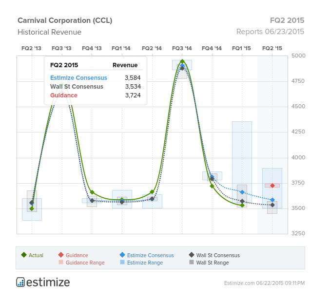
Task: Select the FQ4 '14 quarter label
Action: tap(212, 48)
